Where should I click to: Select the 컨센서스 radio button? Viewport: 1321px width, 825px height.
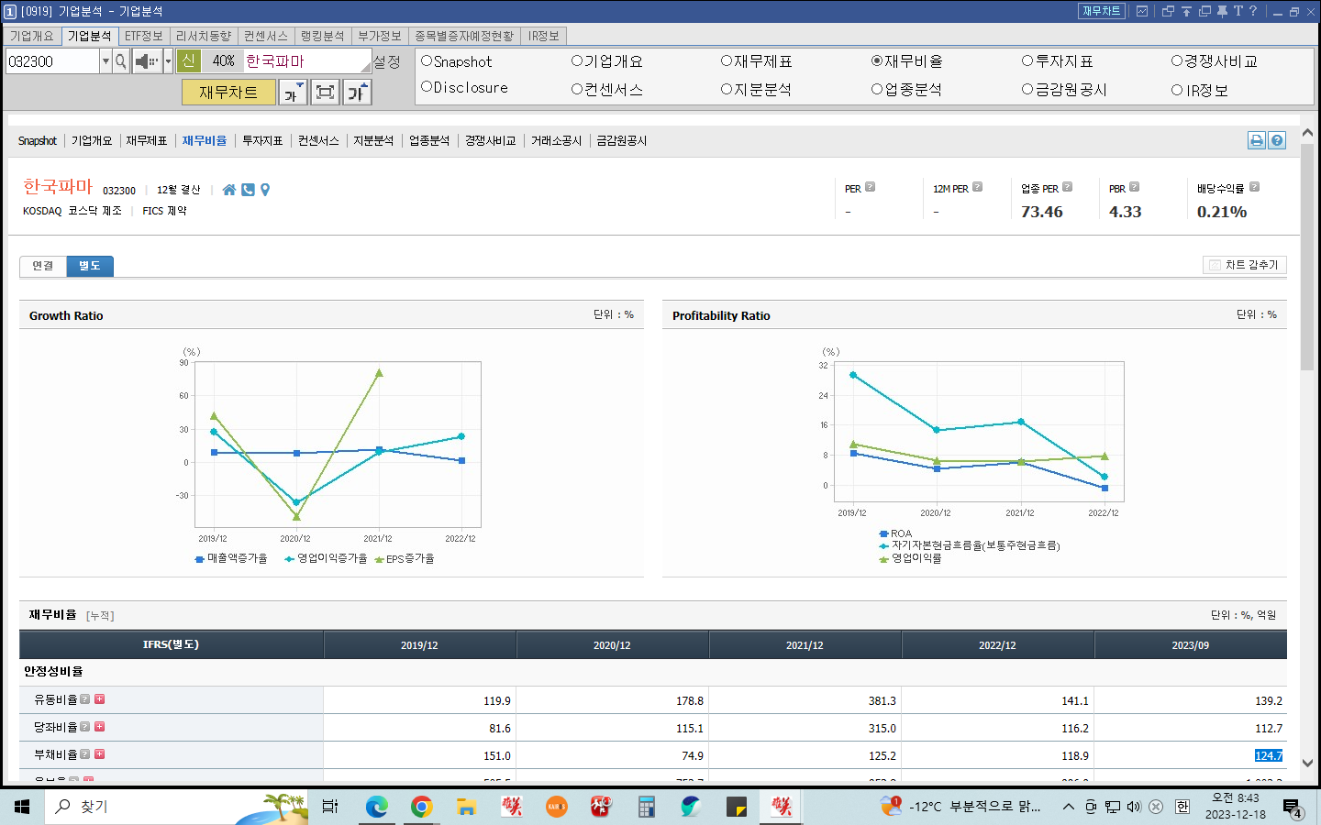[577, 89]
